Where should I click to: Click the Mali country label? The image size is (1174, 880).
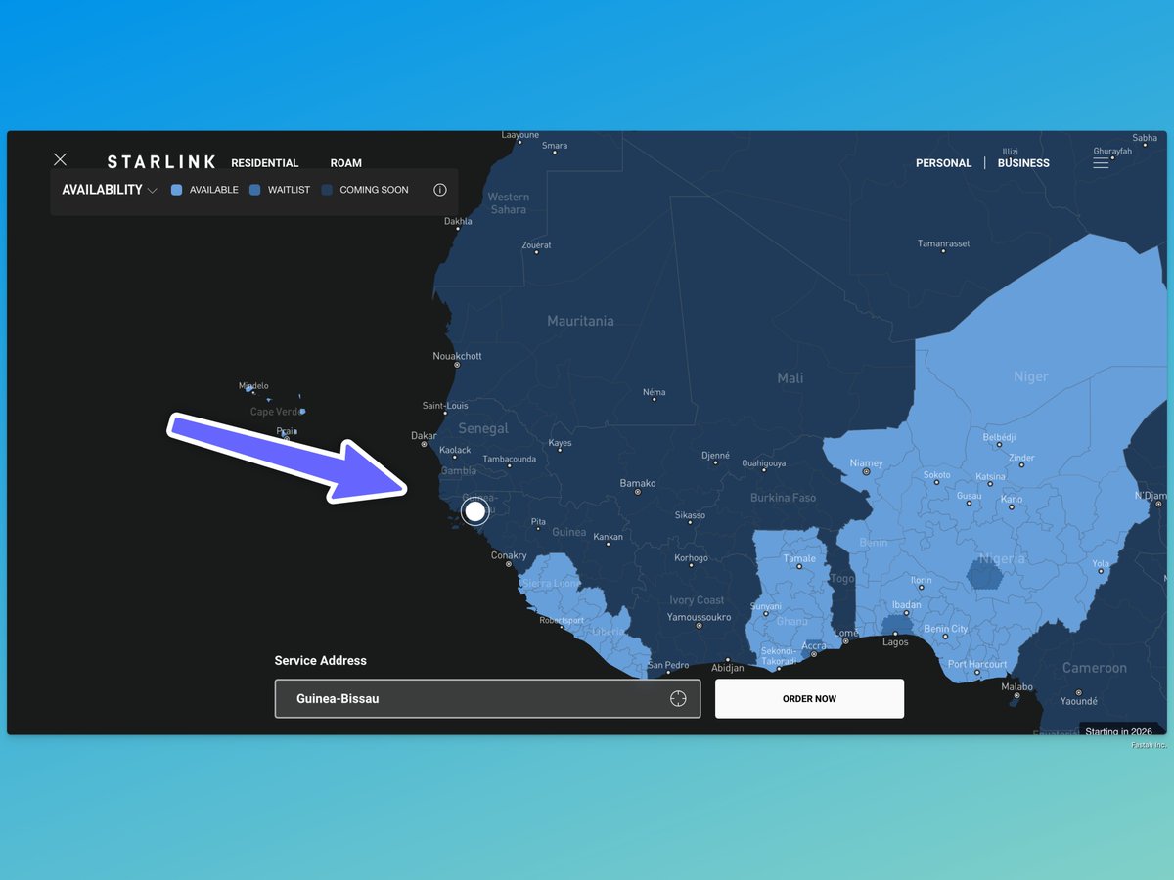pyautogui.click(x=790, y=377)
